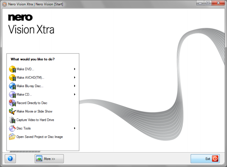This screenshot has height=167, width=227.
Task: Click the Disc Tools icon
Action: pos(12,128)
